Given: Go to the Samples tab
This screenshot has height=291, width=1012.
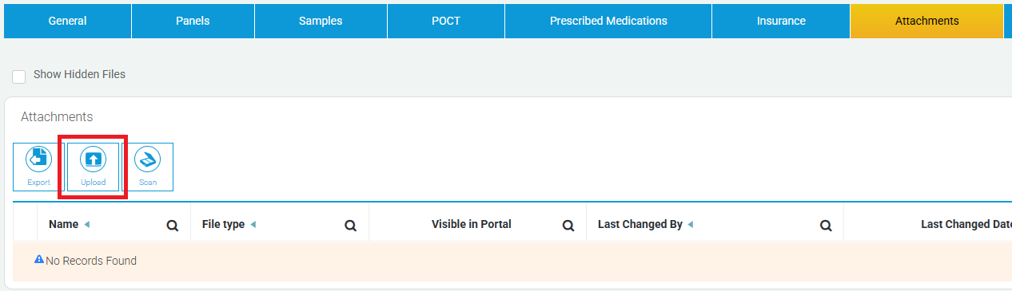Looking at the screenshot, I should pyautogui.click(x=321, y=21).
